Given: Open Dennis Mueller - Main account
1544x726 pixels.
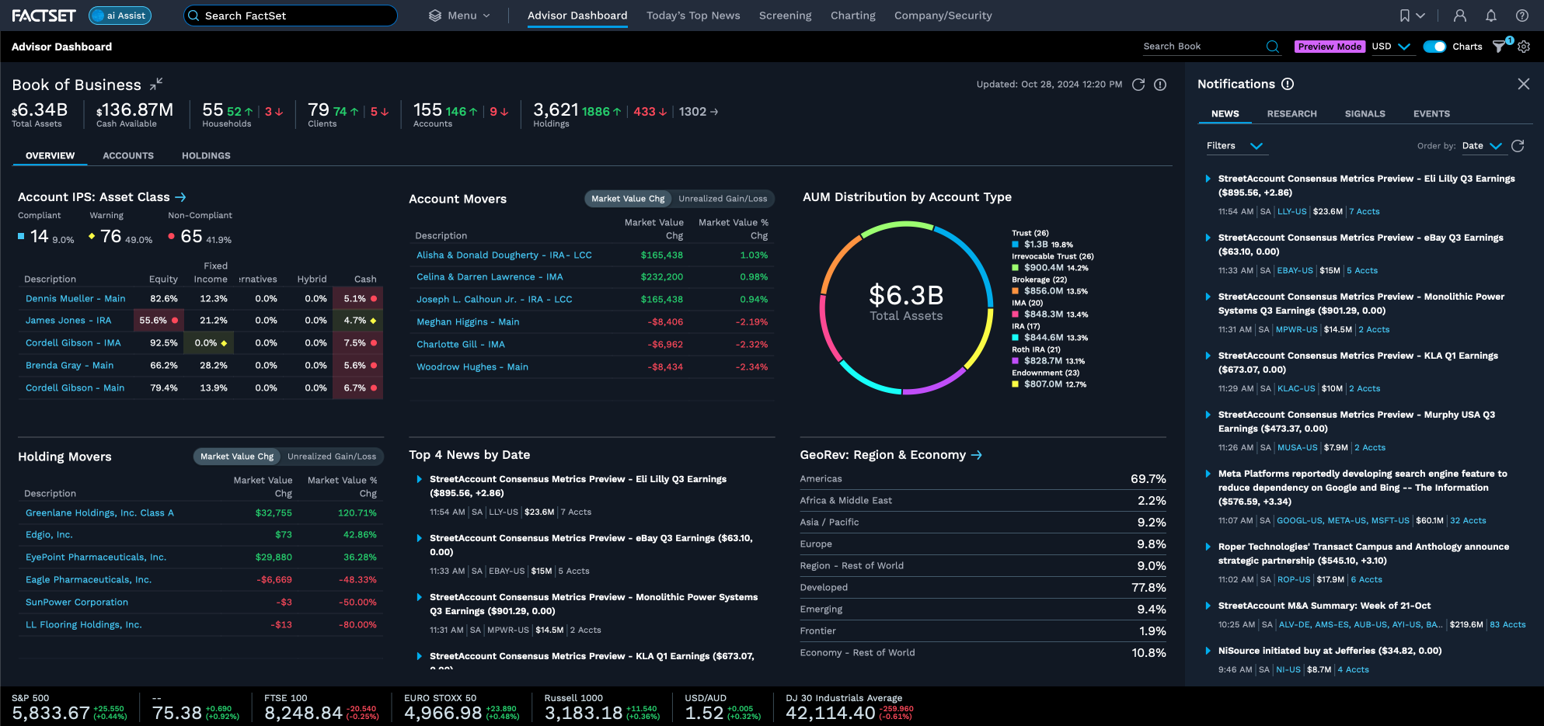Looking at the screenshot, I should (x=75, y=299).
